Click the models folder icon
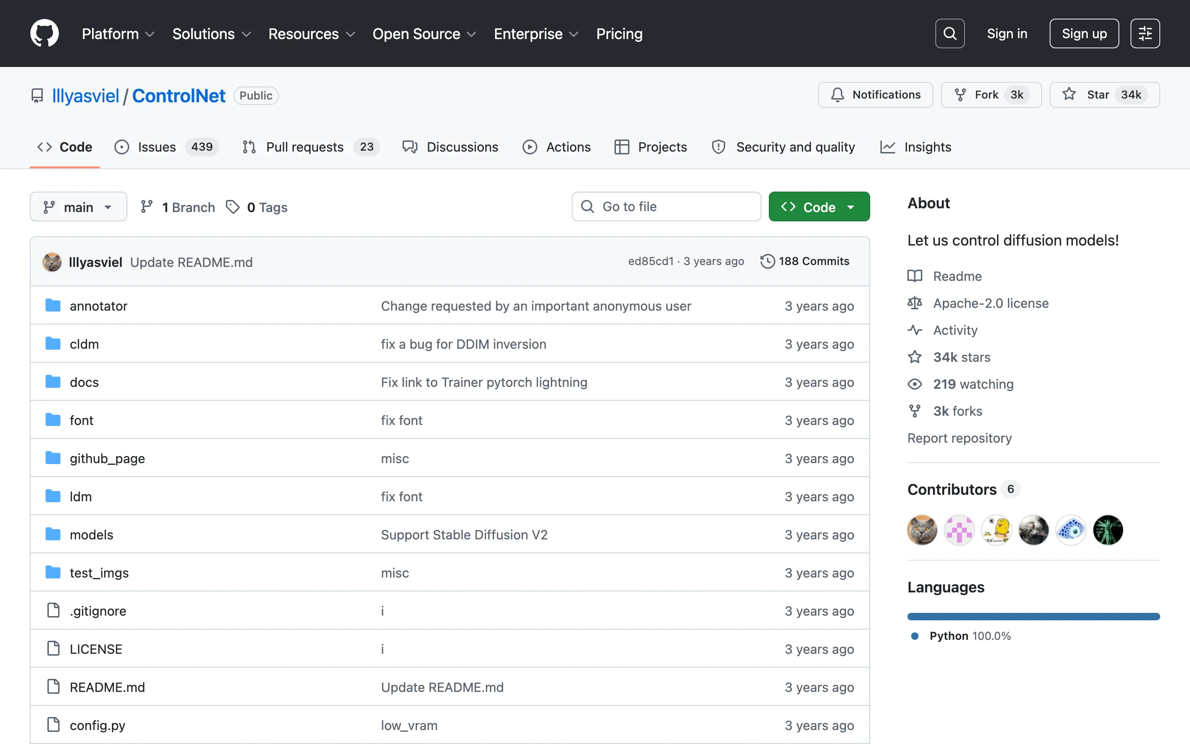1190x744 pixels. coord(53,534)
